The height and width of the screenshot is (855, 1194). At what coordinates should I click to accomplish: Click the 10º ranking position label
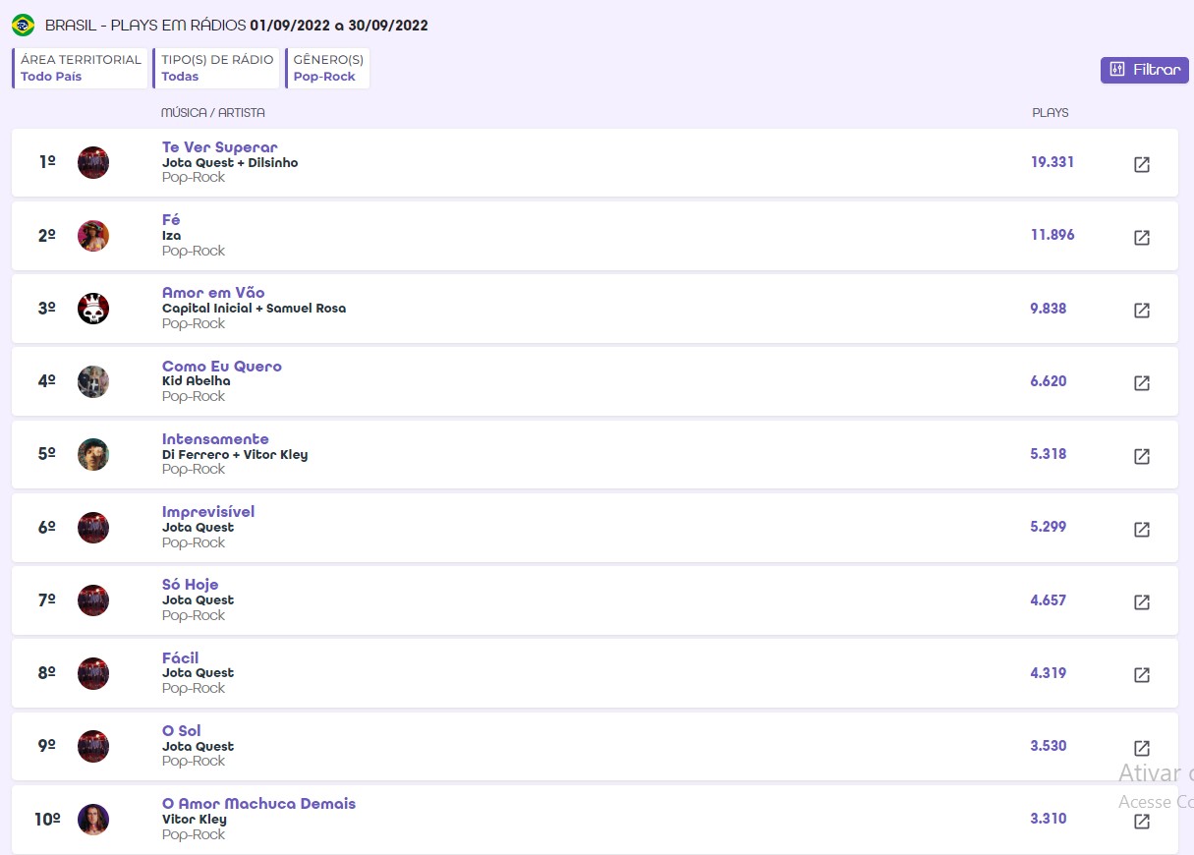point(48,820)
